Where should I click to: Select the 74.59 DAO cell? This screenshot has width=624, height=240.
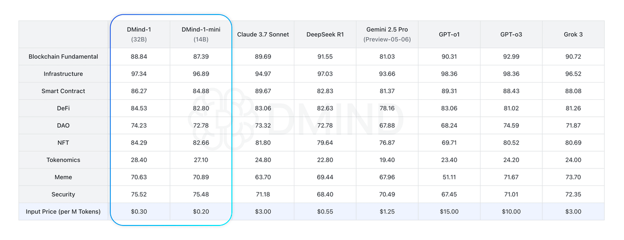tap(511, 125)
